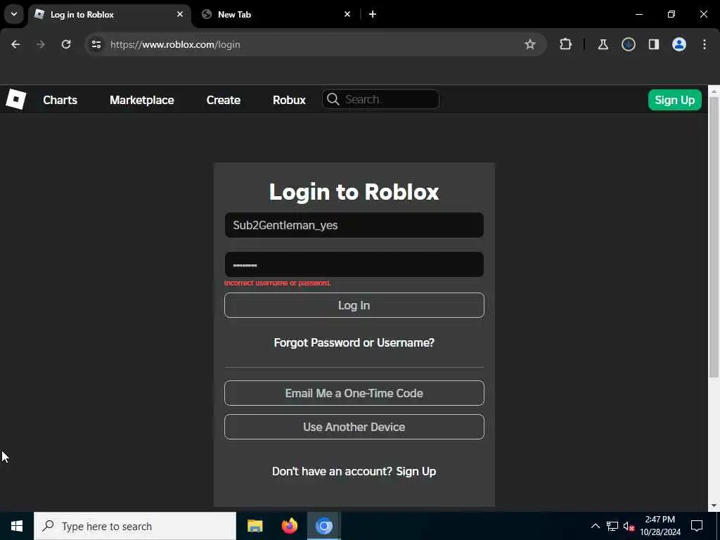Click the taskbar Type here to search box

(x=135, y=526)
